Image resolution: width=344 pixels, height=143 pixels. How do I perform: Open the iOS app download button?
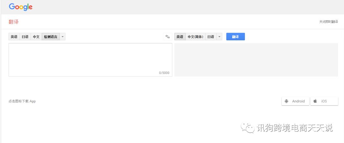(324, 101)
